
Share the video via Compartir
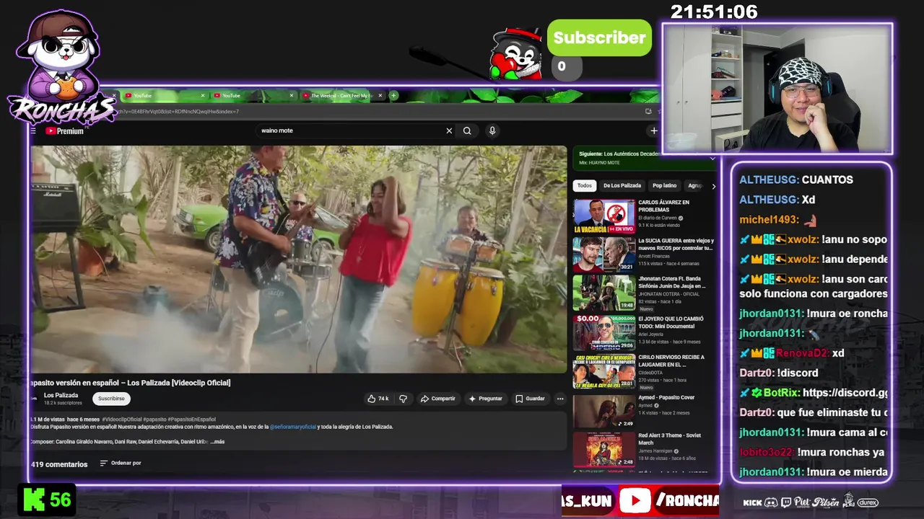click(x=438, y=399)
